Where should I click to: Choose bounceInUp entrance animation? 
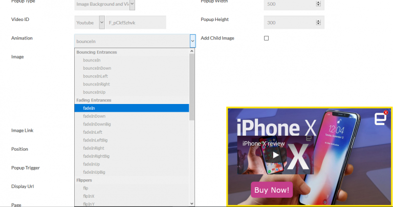click(x=95, y=92)
